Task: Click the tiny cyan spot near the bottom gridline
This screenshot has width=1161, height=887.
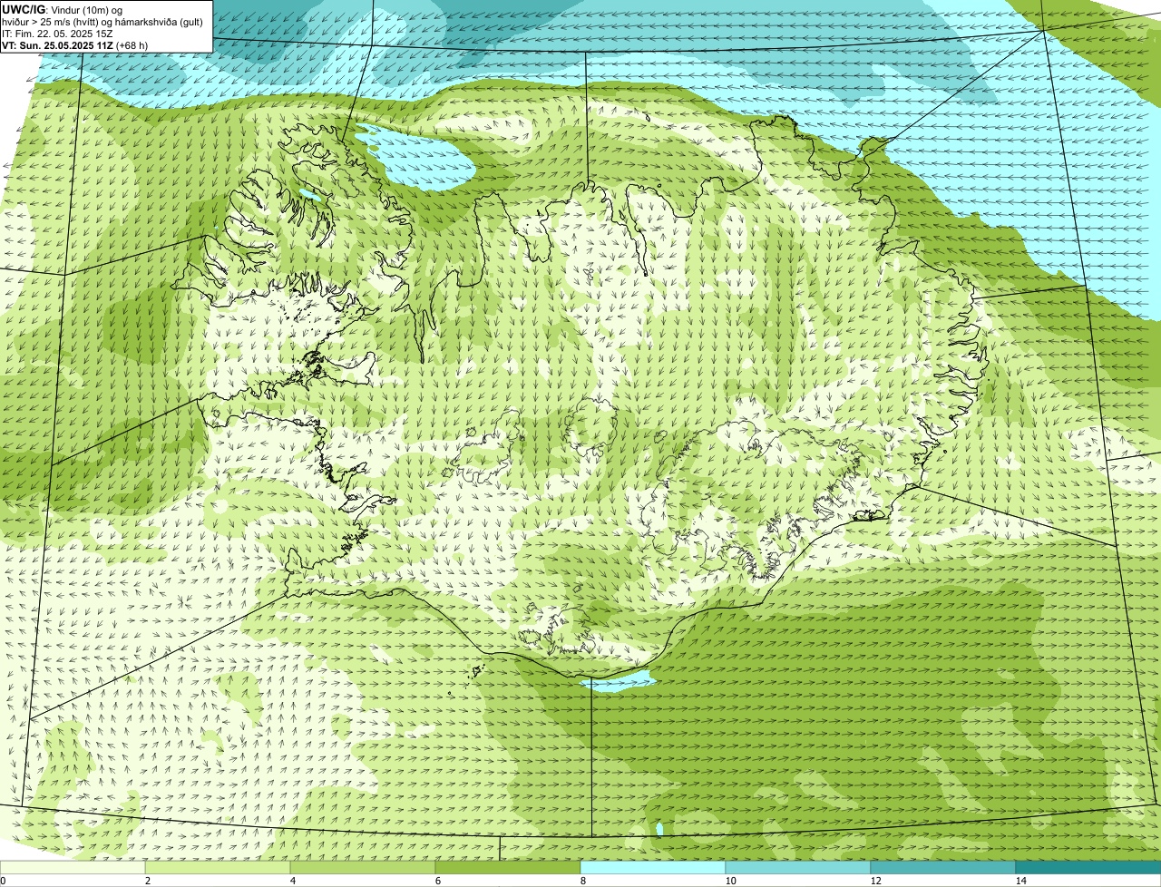Action: (x=659, y=829)
